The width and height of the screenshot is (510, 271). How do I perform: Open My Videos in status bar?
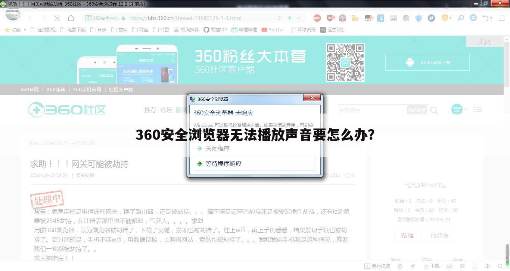click(x=377, y=266)
